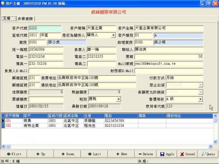The width and height of the screenshot is (219, 164).
Task: Move Up to the previous record
Action: point(40,154)
